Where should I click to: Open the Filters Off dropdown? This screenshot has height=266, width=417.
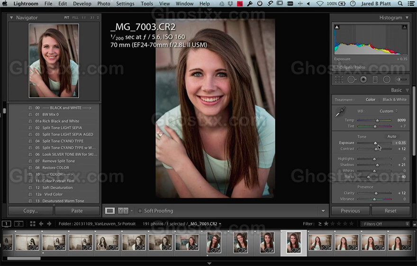[x=385, y=224]
